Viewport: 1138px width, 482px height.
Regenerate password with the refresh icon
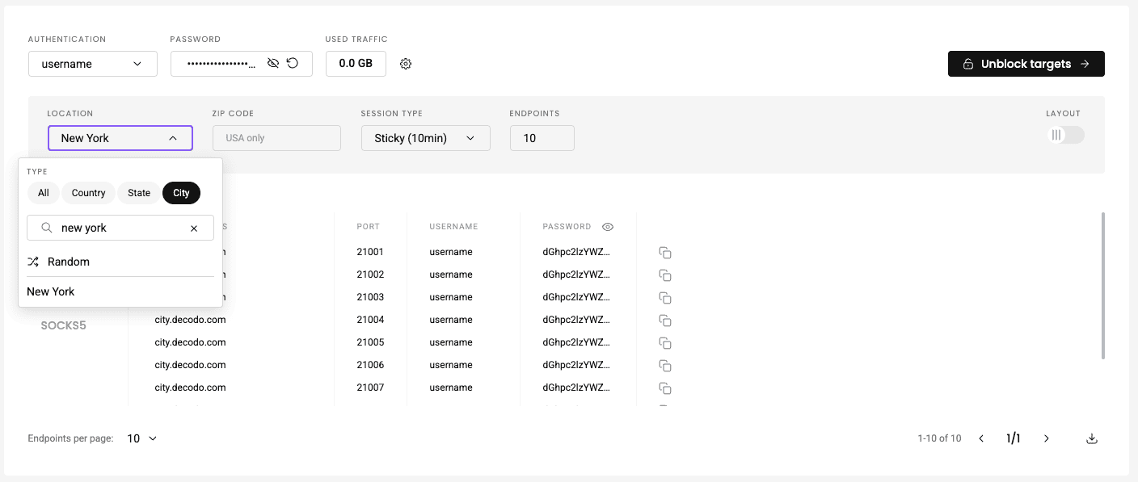pyautogui.click(x=293, y=64)
